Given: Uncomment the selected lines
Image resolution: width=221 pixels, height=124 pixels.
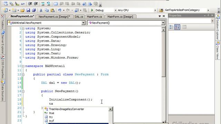Looking at the screenshot, I should 48,4.
